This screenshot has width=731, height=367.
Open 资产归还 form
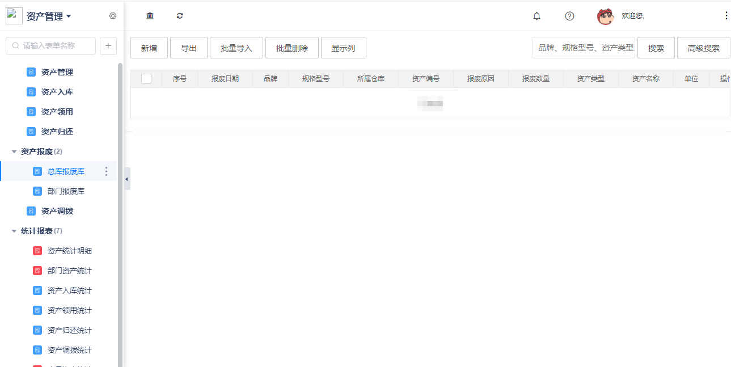pos(57,132)
